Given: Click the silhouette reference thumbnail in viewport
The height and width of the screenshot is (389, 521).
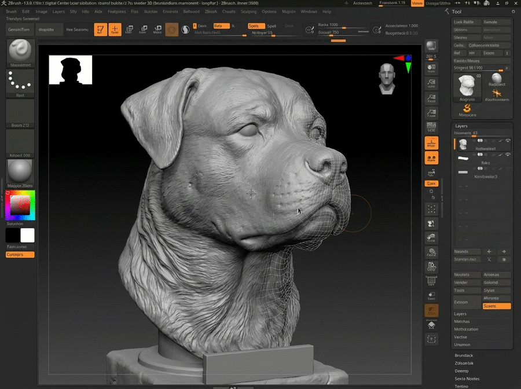Looking at the screenshot, I should [x=71, y=70].
